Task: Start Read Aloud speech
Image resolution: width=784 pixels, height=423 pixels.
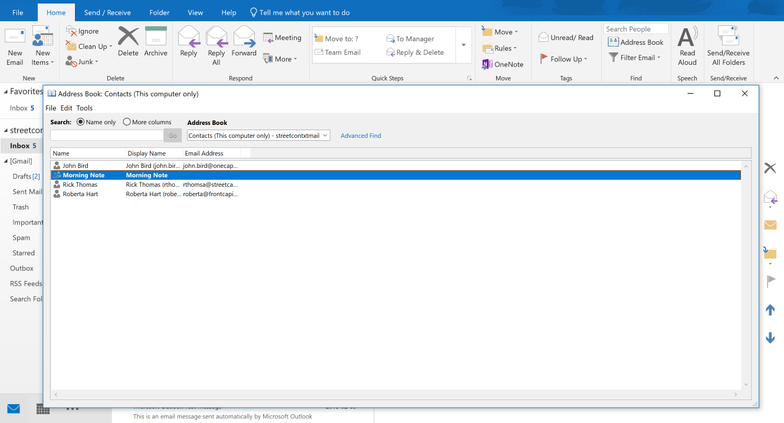Action: [x=687, y=46]
